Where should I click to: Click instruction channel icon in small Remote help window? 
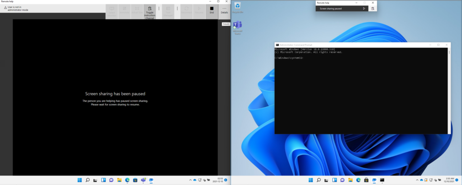tap(373, 9)
